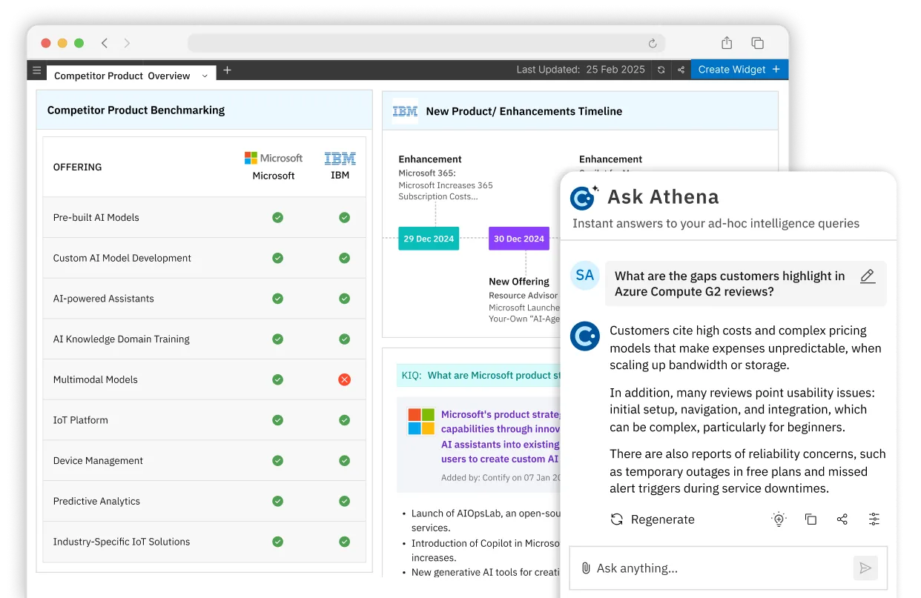Attach a file with paperclip icon
The height and width of the screenshot is (598, 921).
[586, 568]
